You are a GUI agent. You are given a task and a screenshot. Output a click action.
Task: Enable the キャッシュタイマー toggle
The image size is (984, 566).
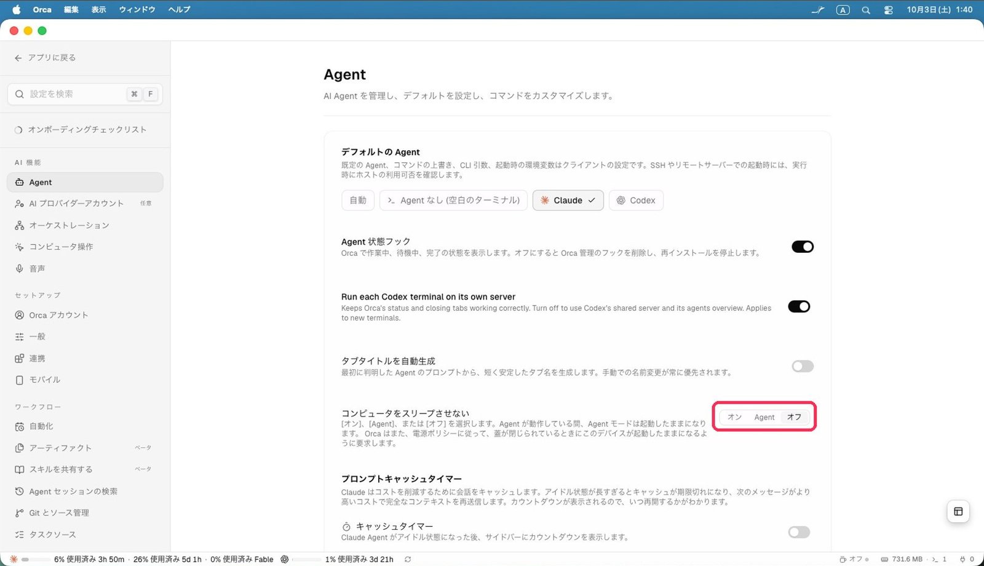point(799,532)
